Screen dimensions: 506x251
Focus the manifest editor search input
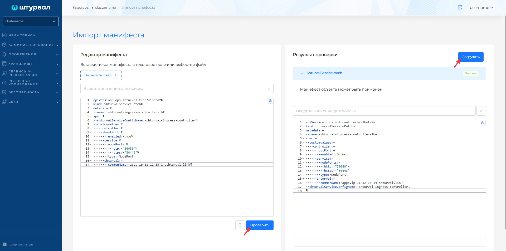pos(171,88)
